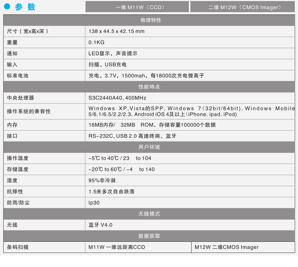This screenshot has width=298, height=267.
Task: Click the 用户环境 section header bar
Action: pos(149,147)
